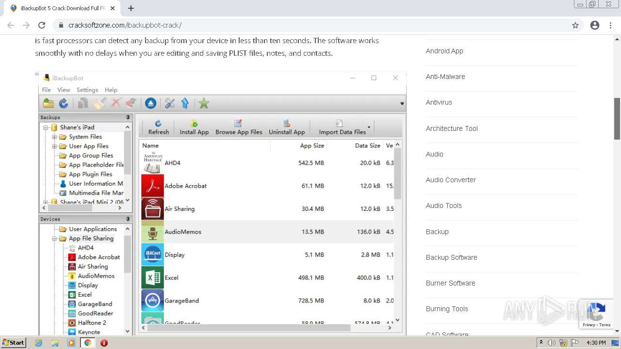Viewport: 621px width, 349px height.
Task: Click the blue up-arrow icon in iBackupBot toolbar
Action: point(185,103)
